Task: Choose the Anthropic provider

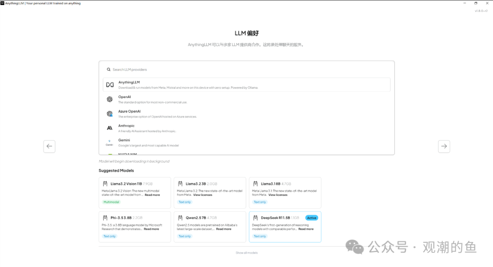Action: tap(246, 128)
